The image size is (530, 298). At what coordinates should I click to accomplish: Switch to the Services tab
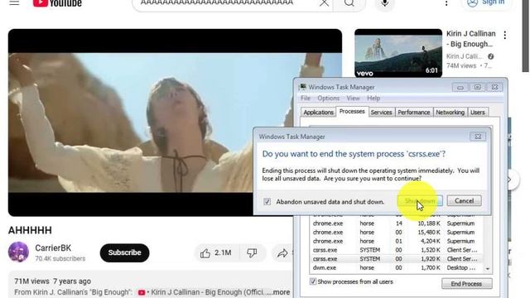click(381, 113)
